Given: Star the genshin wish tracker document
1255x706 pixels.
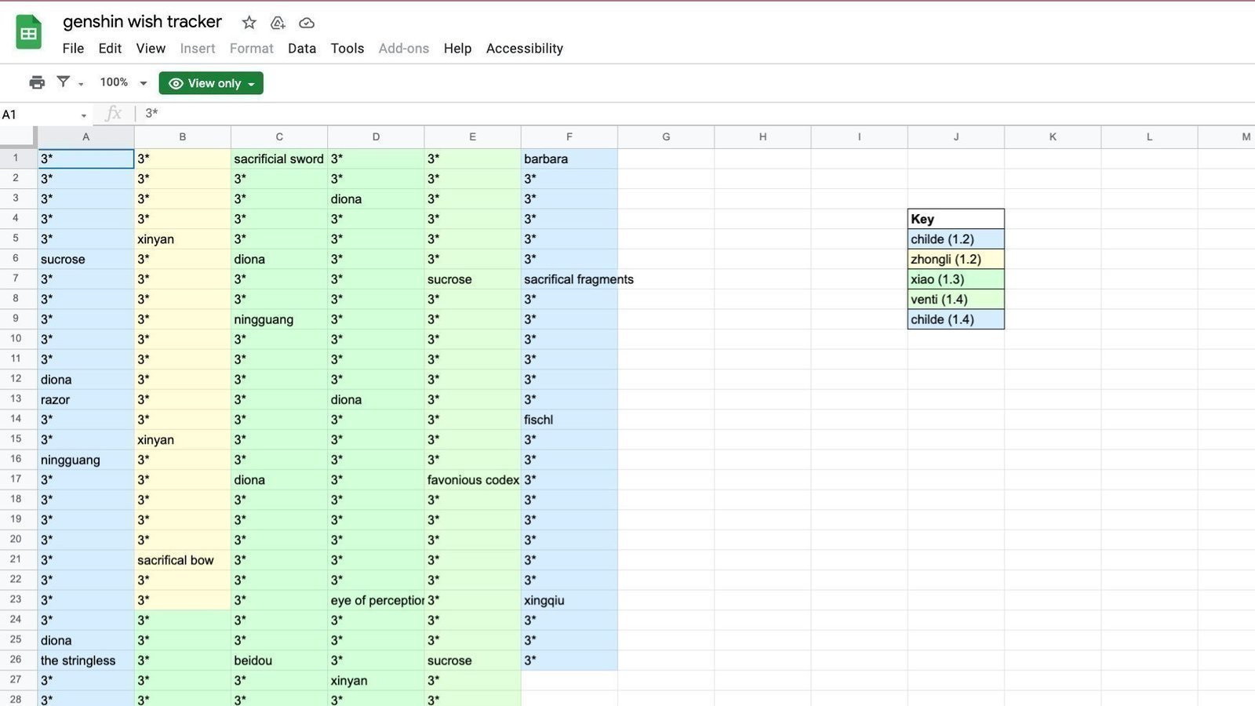Looking at the screenshot, I should [x=249, y=23].
